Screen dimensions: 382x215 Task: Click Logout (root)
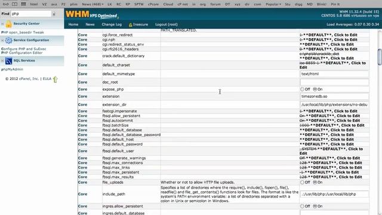click(x=166, y=24)
